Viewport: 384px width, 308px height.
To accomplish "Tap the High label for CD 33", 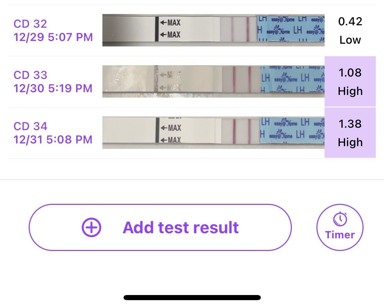I will (x=350, y=91).
